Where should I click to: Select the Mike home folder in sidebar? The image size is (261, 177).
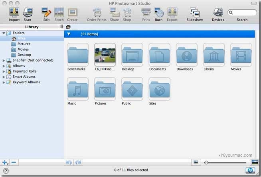(x=32, y=39)
